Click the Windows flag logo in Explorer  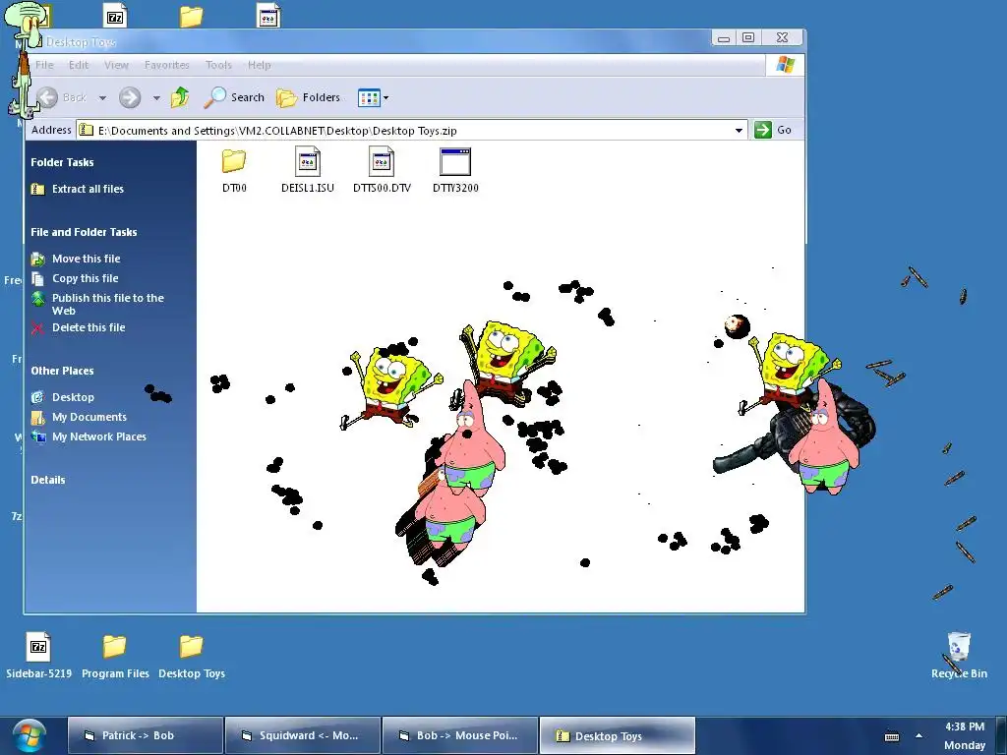coord(785,65)
